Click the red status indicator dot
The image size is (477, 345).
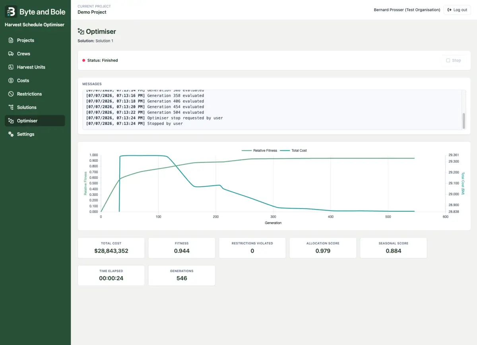[x=84, y=61]
